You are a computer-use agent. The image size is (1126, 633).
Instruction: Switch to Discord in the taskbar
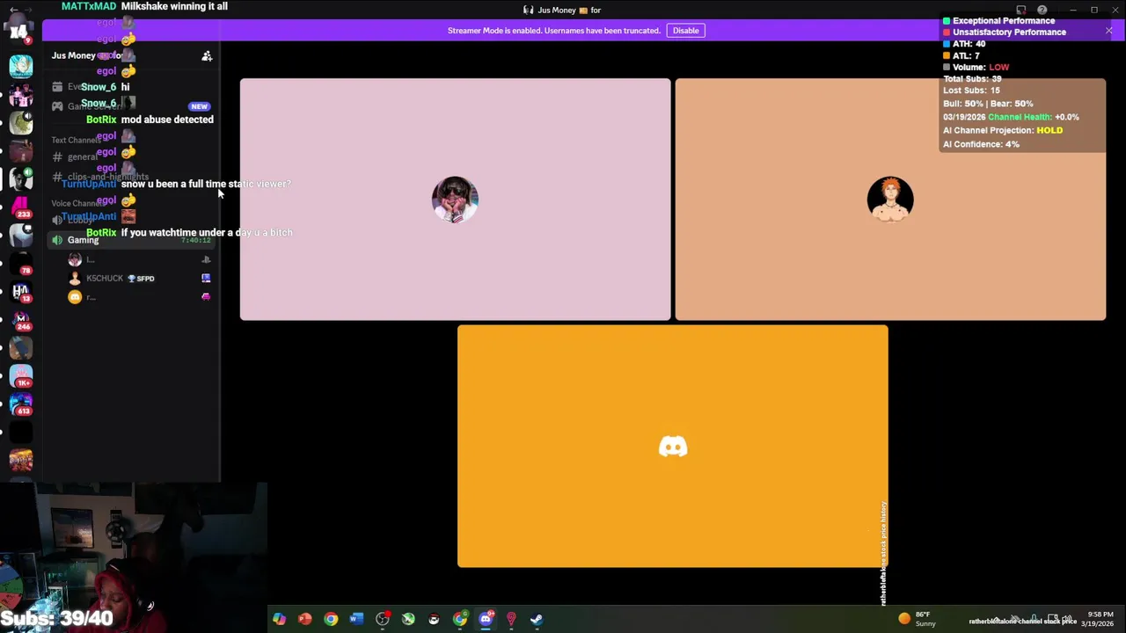(x=486, y=619)
